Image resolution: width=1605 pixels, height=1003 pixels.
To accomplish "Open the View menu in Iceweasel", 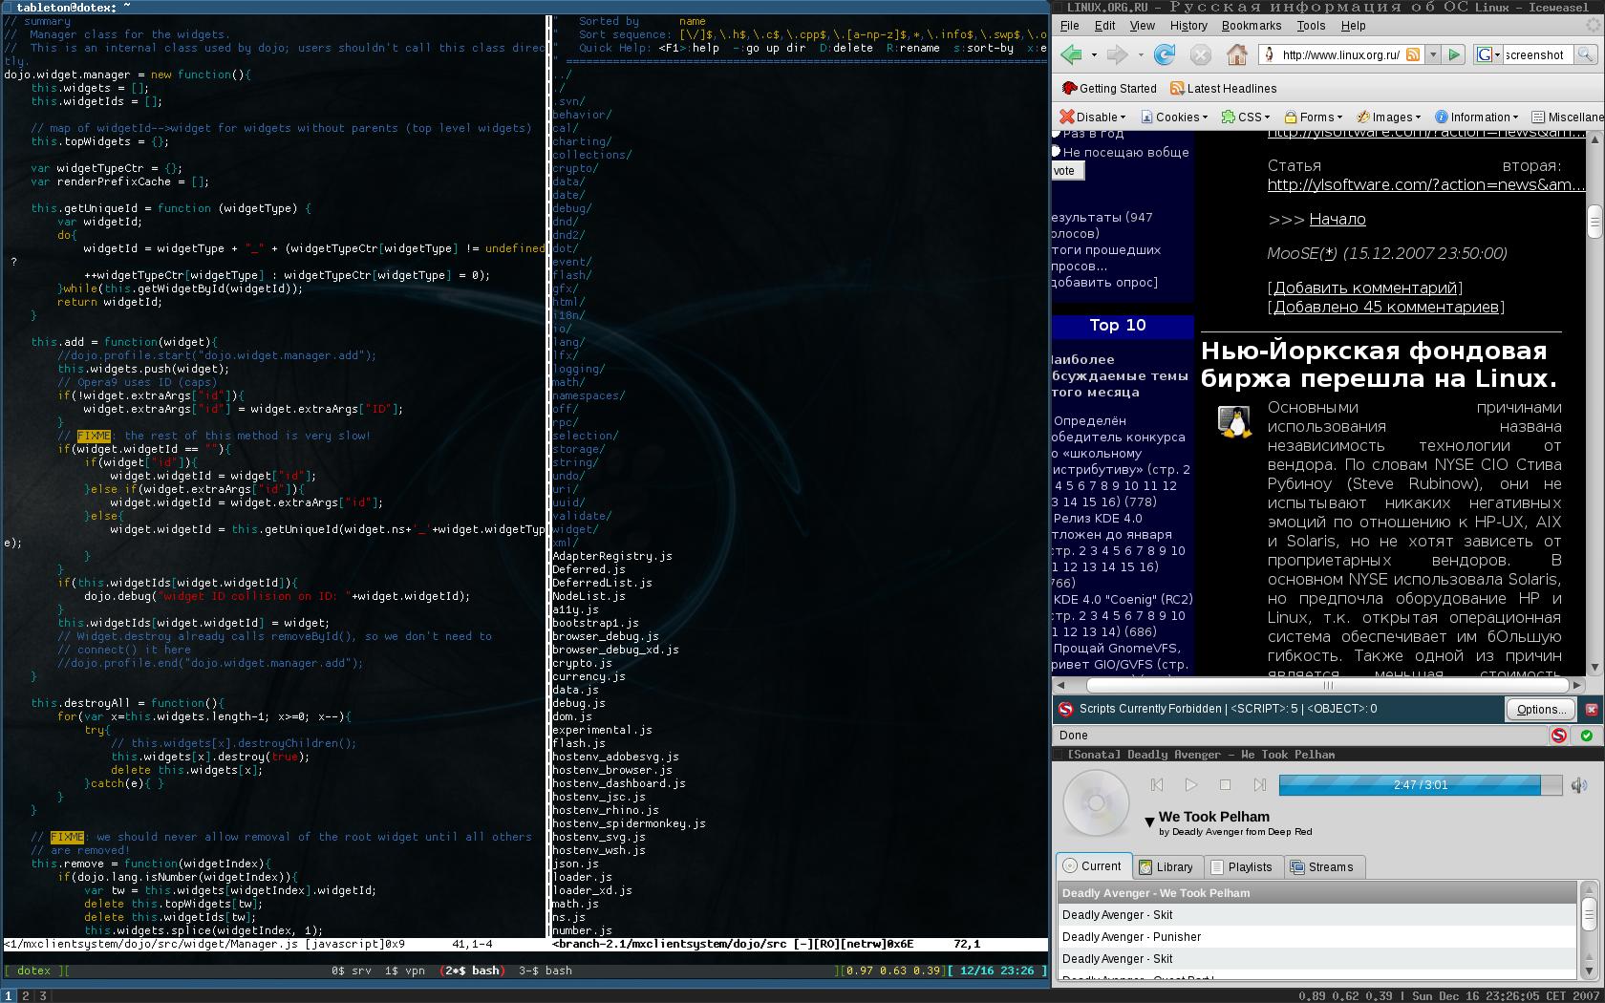I will tap(1142, 26).
